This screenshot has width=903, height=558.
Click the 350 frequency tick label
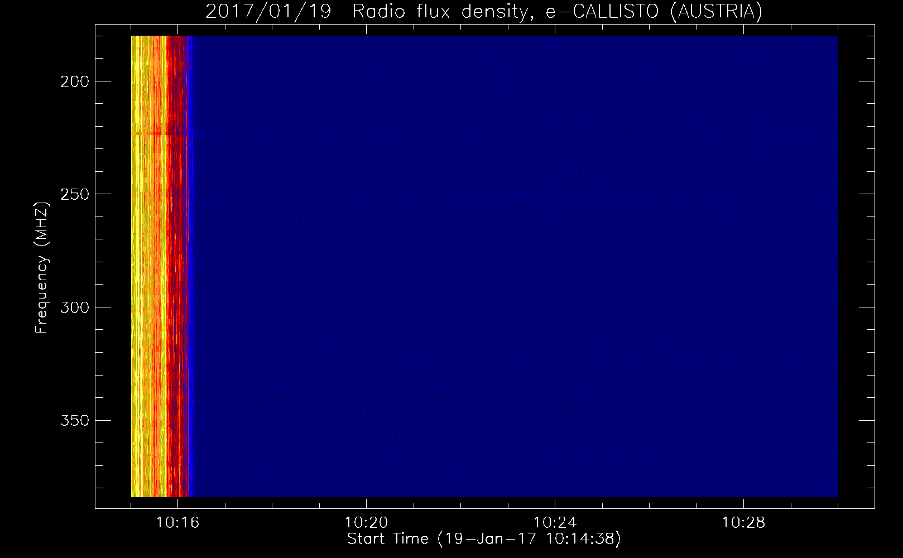75,420
